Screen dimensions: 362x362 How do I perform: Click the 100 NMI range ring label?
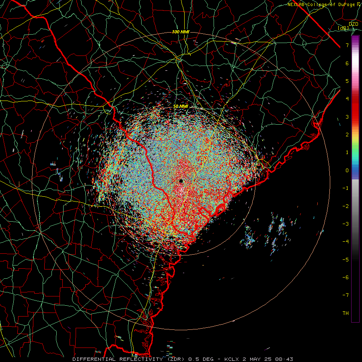(x=181, y=32)
